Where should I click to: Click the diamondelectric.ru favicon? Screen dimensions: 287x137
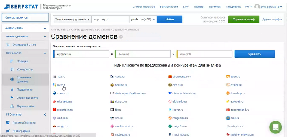170,93
